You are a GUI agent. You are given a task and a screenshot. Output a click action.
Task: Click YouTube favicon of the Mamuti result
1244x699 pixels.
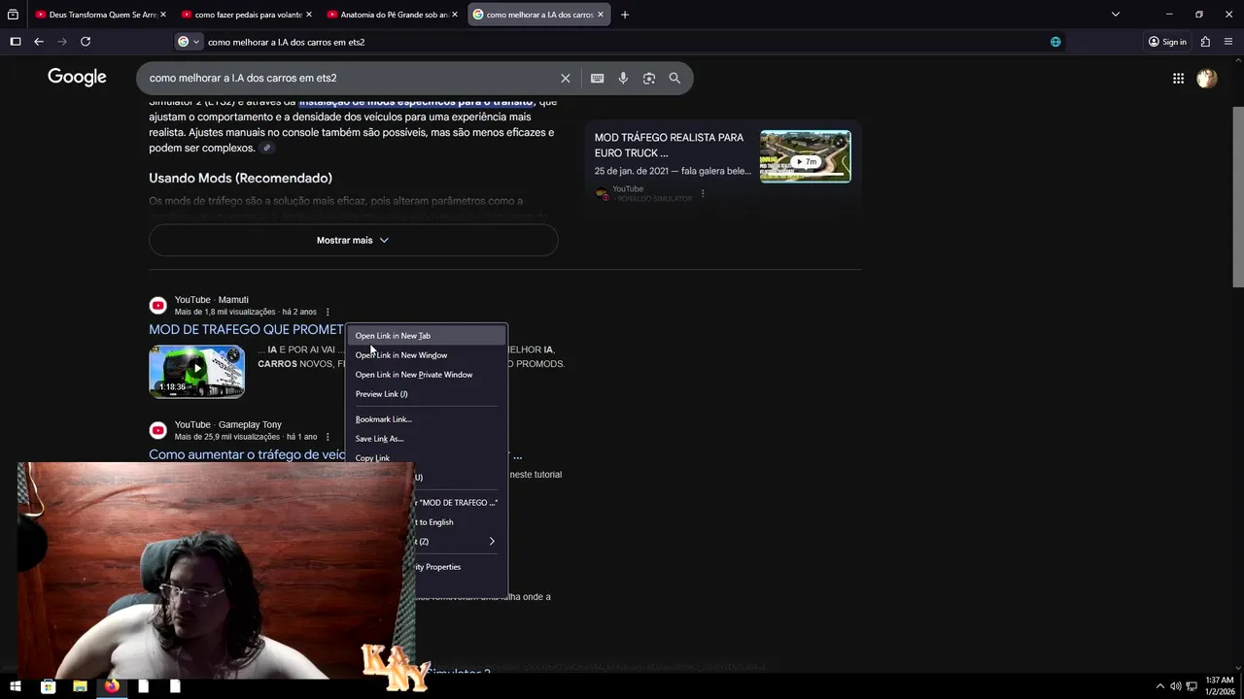pos(157,306)
